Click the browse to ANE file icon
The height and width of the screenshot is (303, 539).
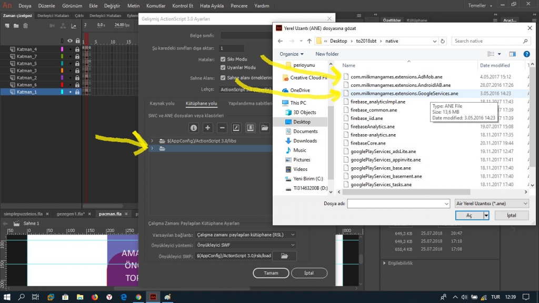(x=250, y=128)
